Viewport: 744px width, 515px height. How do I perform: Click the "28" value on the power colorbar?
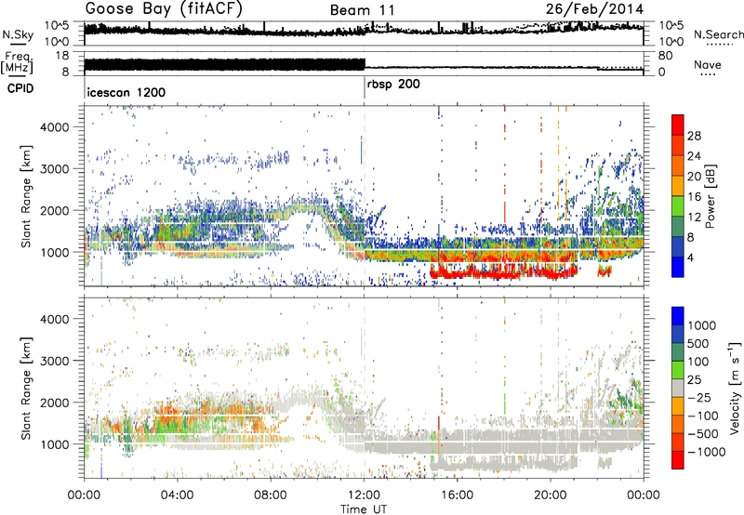click(694, 136)
